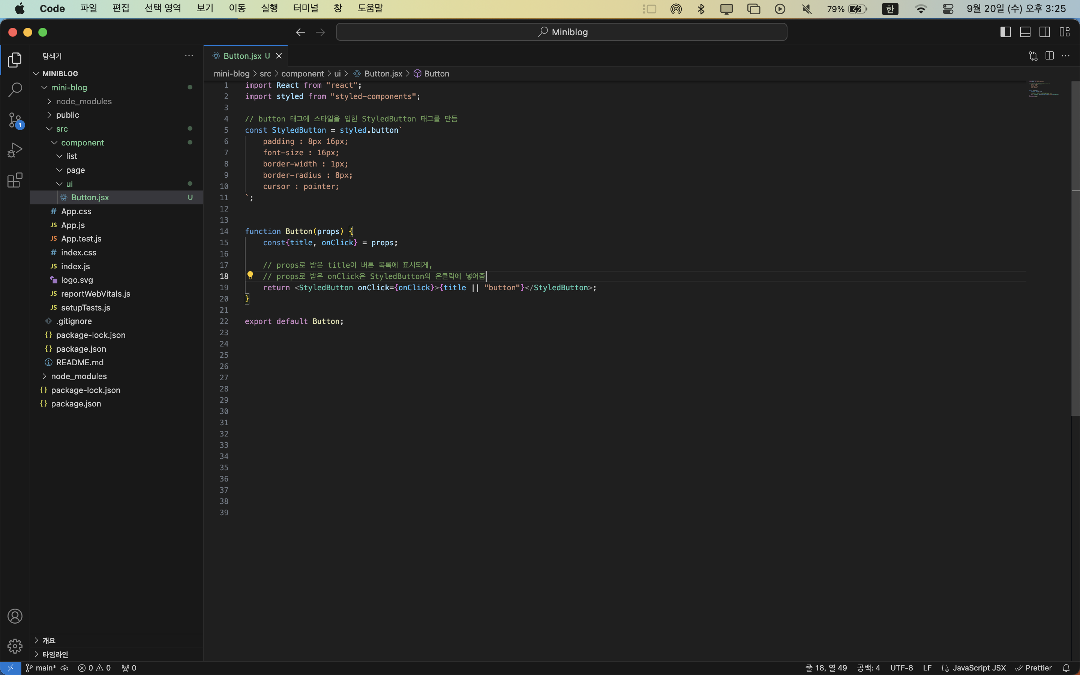This screenshot has width=1080, height=675.
Task: Open Run and Debug view
Action: (15, 150)
